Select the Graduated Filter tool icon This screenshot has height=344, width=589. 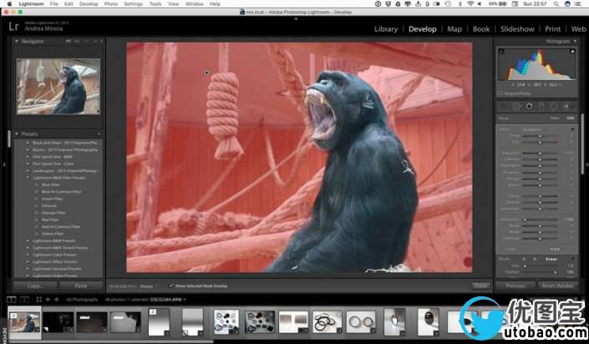click(541, 106)
